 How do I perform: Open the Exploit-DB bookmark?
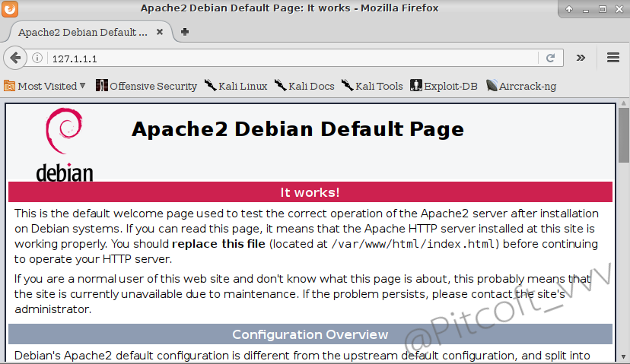coord(444,86)
